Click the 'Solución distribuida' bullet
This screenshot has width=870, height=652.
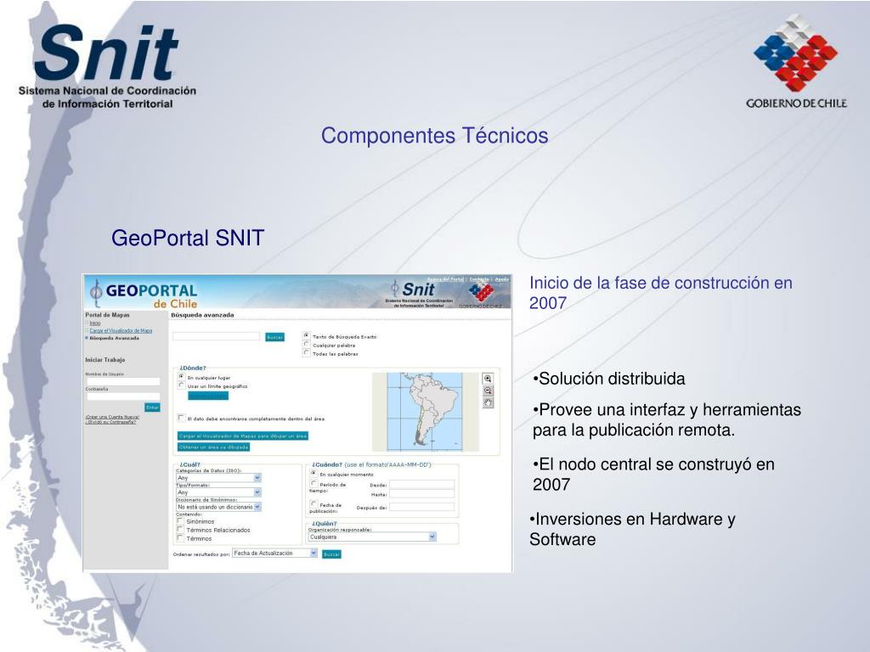point(608,379)
